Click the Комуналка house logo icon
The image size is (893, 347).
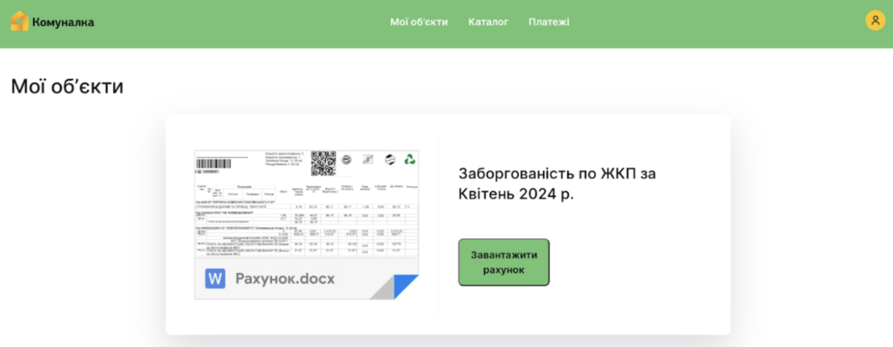pyautogui.click(x=19, y=22)
